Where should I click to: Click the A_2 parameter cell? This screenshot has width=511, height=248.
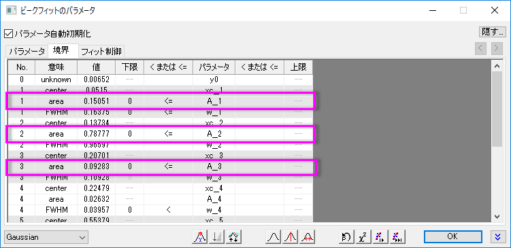pyautogui.click(x=214, y=134)
